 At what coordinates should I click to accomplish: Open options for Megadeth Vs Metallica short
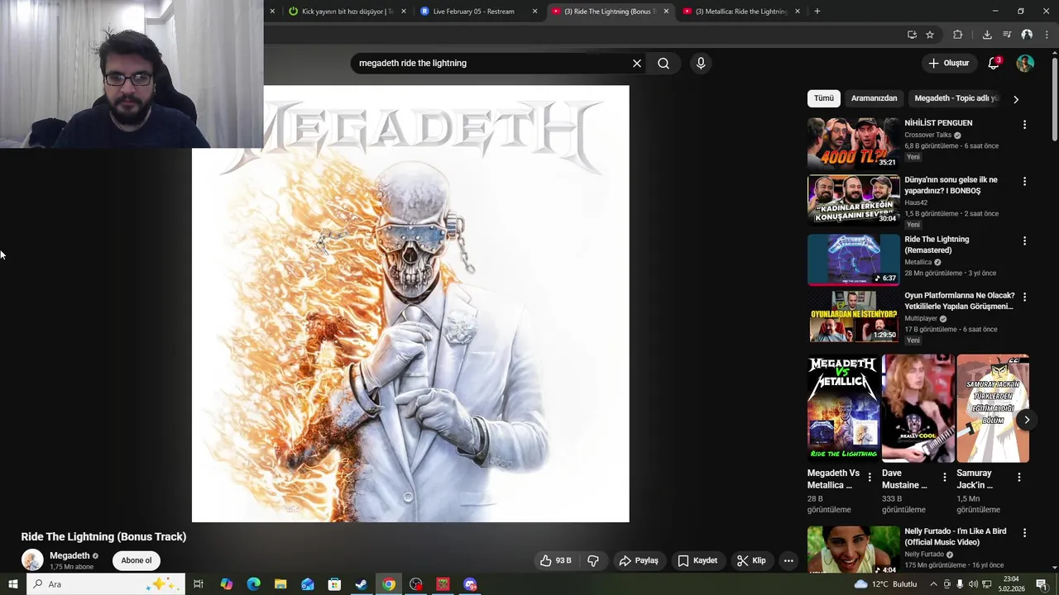click(870, 477)
